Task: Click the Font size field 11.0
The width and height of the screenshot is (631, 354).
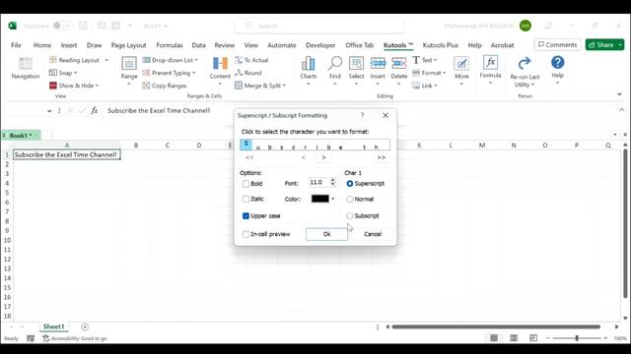Action: [x=319, y=183]
